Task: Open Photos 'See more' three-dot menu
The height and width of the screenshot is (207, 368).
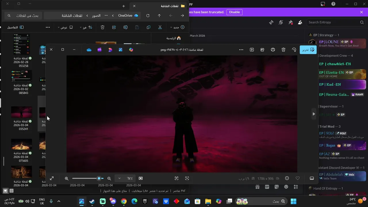Action: pyautogui.click(x=241, y=50)
